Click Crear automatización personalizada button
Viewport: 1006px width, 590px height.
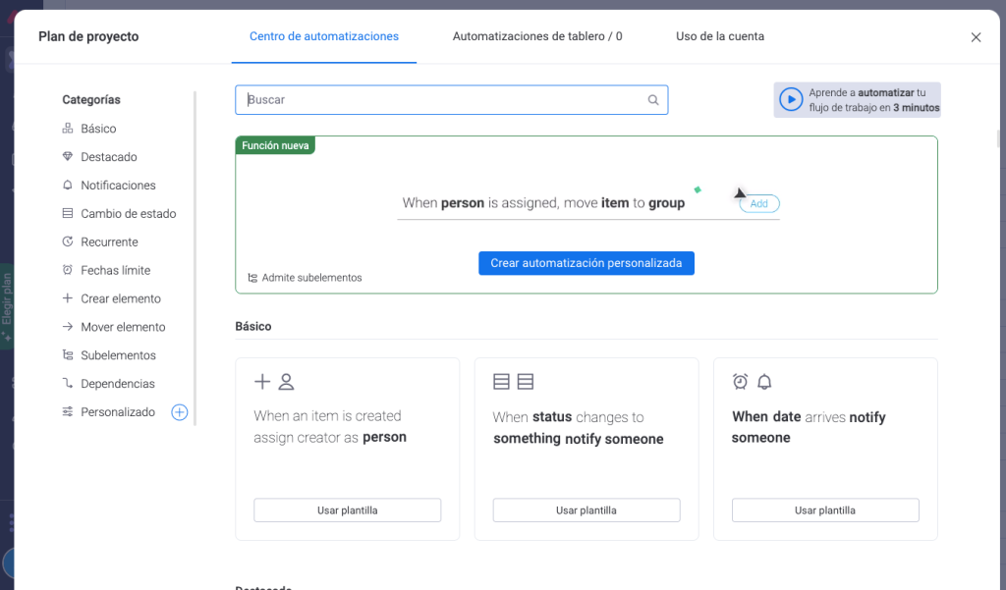coord(586,263)
